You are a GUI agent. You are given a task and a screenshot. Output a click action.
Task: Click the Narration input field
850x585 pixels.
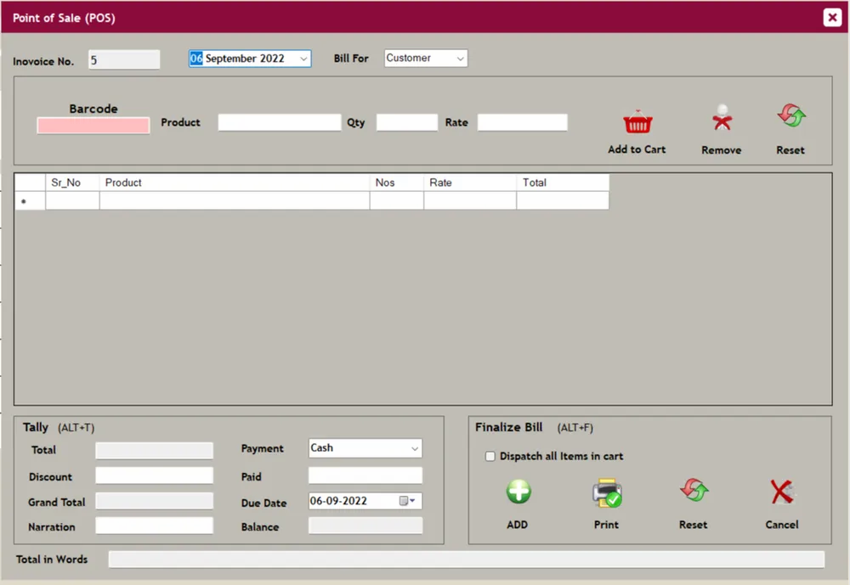click(x=155, y=526)
